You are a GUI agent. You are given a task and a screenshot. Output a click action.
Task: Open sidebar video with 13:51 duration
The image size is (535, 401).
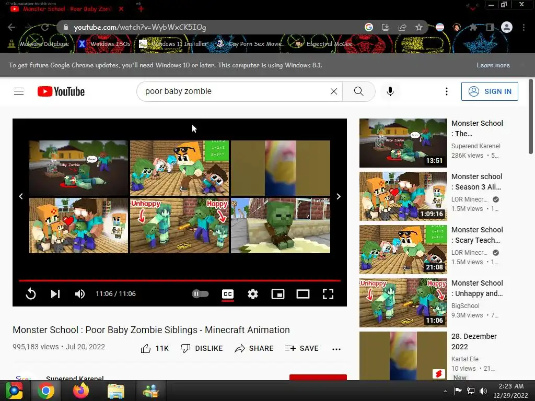pos(403,143)
